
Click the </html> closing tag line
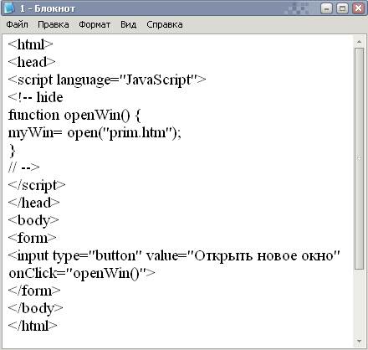pos(33,326)
